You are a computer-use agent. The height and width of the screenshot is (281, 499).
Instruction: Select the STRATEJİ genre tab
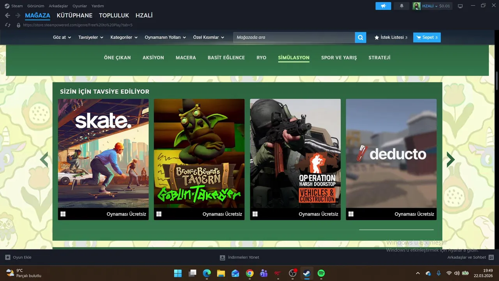click(379, 57)
